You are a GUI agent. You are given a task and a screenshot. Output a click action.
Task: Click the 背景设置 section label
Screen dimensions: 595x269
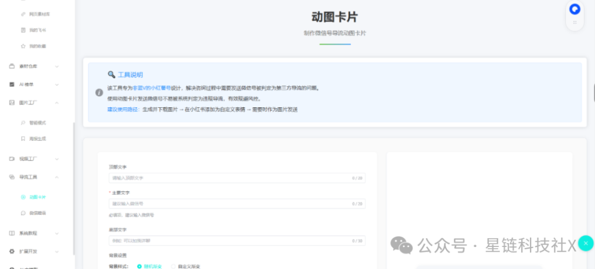(x=117, y=255)
